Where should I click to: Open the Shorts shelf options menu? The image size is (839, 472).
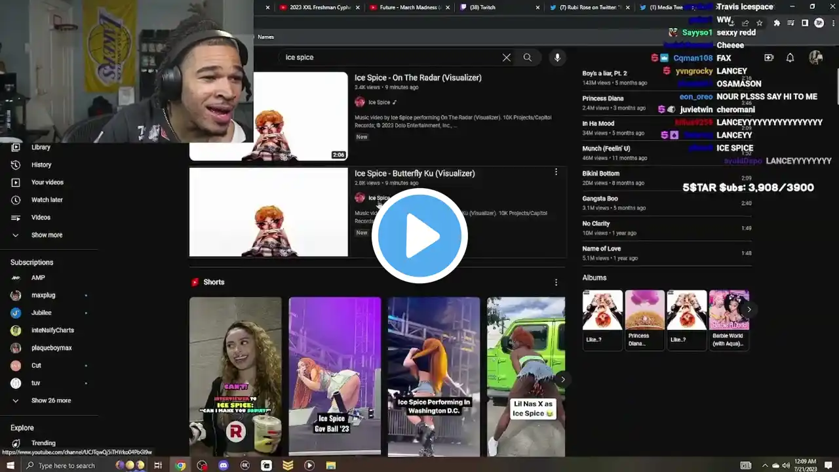[x=556, y=283]
